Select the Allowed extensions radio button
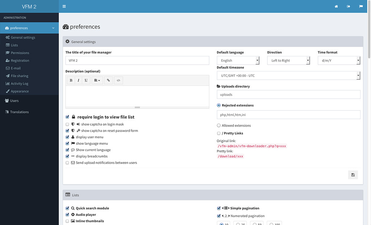Image resolution: width=371 pixels, height=225 pixels. click(x=218, y=126)
